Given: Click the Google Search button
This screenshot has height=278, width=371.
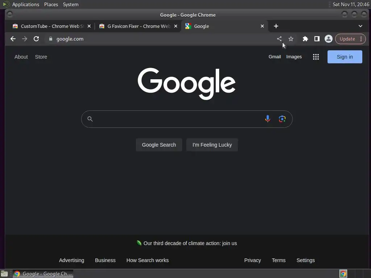Looking at the screenshot, I should coord(159,145).
